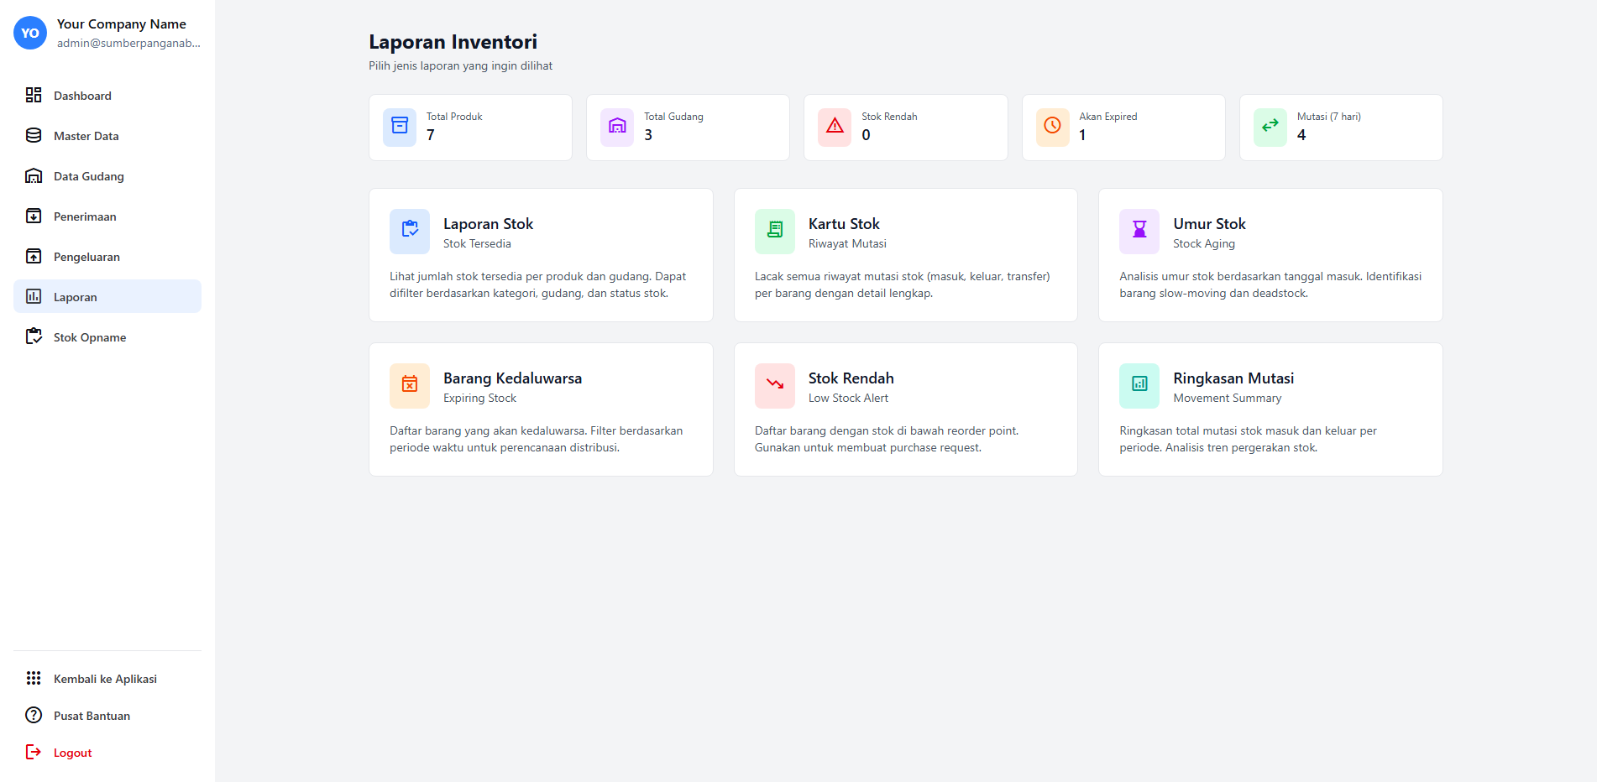Click the Ringkasan Mutasi chart icon
Image resolution: width=1597 pixels, height=782 pixels.
(1139, 385)
